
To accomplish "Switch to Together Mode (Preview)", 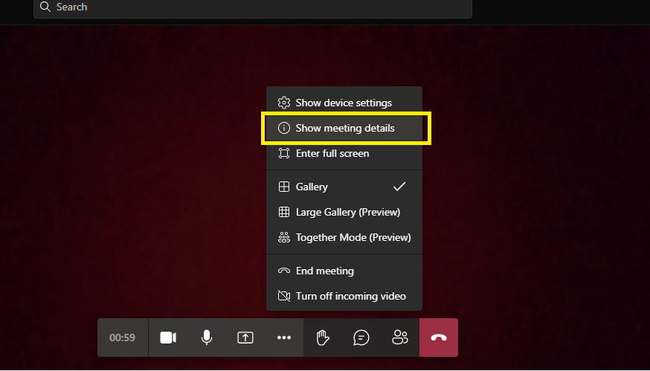I will pos(344,237).
